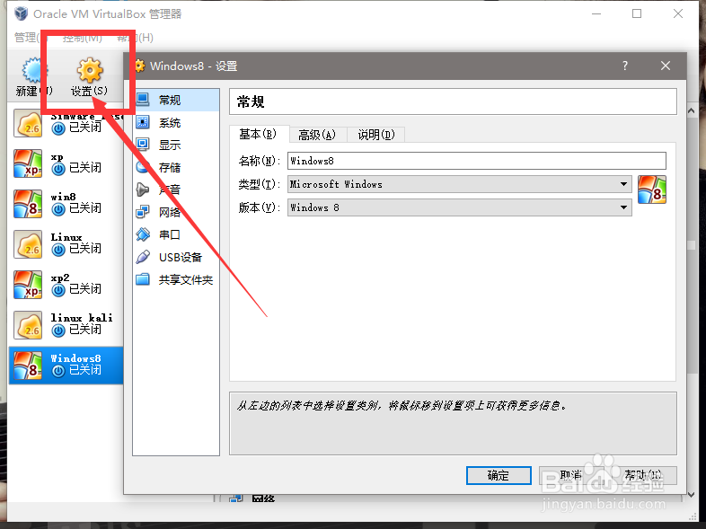
Task: Click the 确定 OK button
Action: click(499, 475)
